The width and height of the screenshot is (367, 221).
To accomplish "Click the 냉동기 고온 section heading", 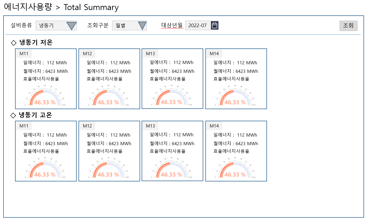I will pos(36,115).
